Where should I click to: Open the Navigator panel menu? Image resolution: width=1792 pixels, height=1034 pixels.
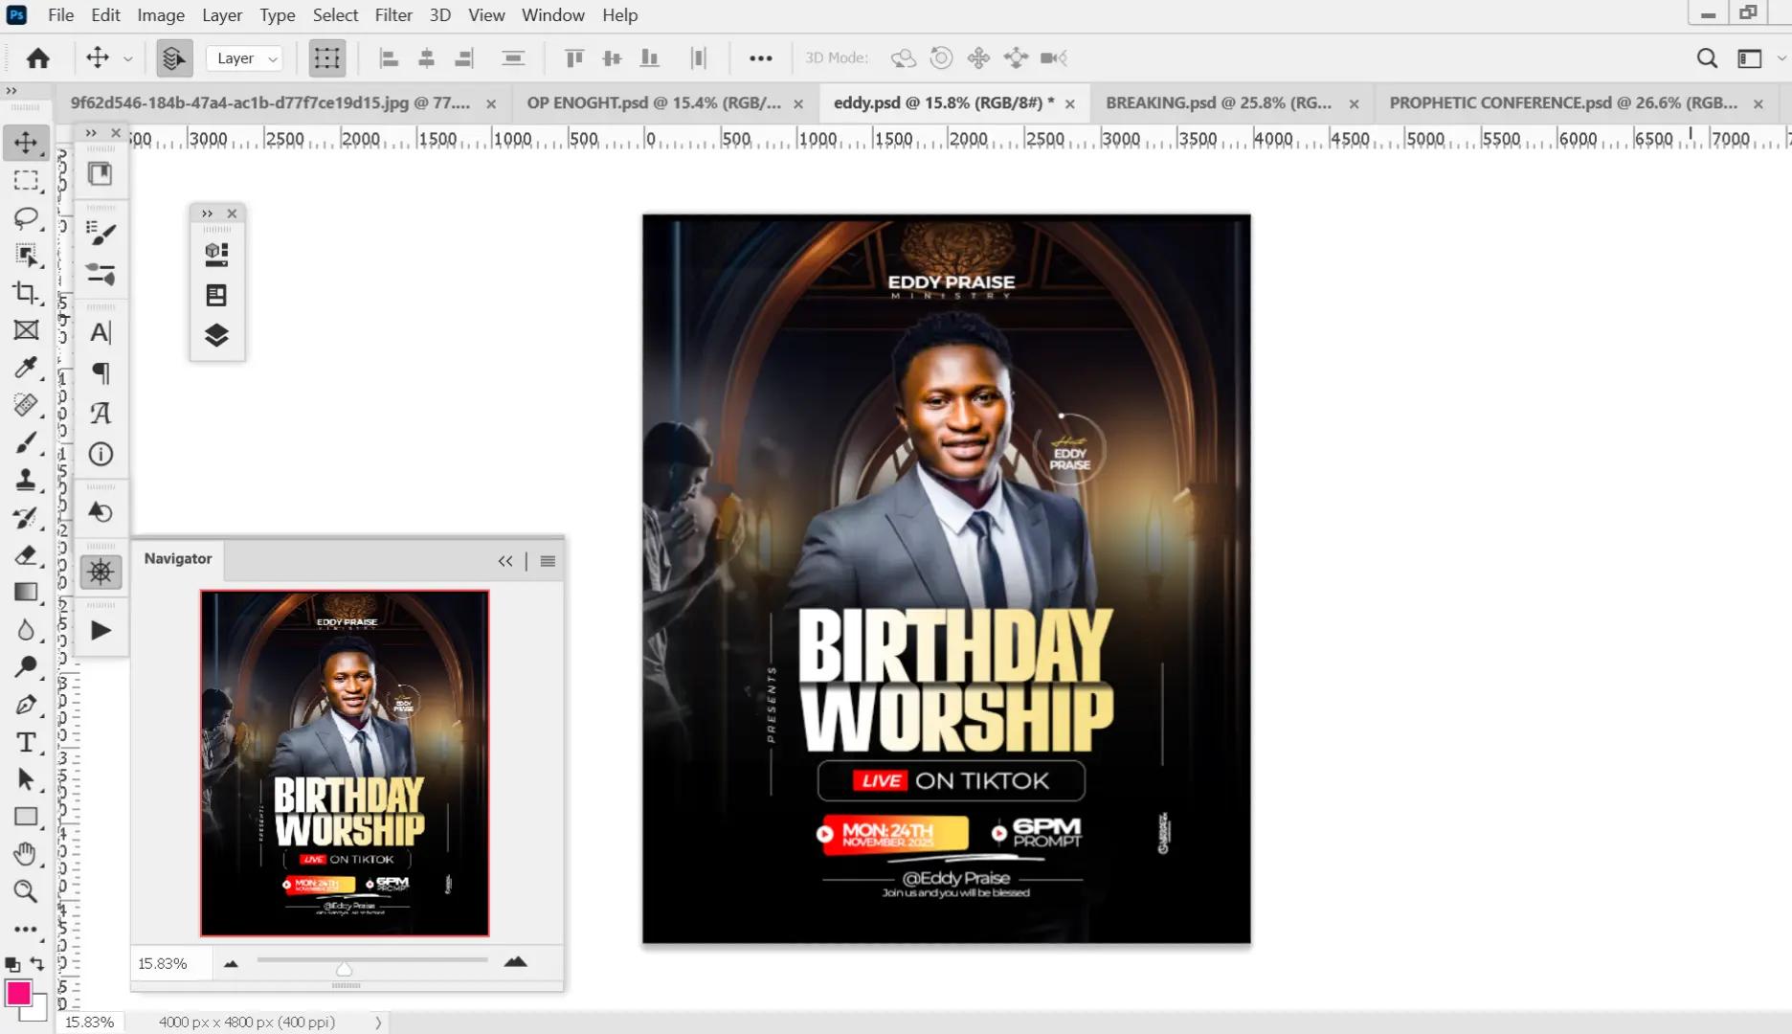548,561
